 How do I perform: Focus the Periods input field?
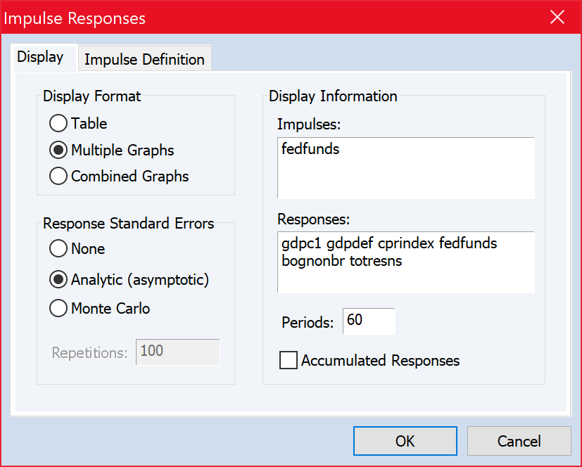click(x=369, y=321)
